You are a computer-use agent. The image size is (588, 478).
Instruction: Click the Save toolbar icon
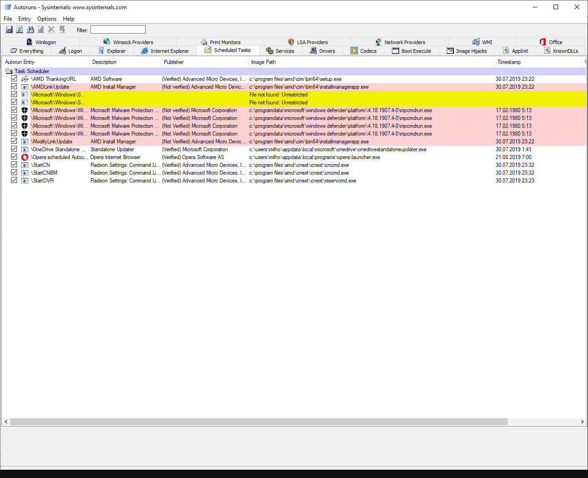[9, 29]
